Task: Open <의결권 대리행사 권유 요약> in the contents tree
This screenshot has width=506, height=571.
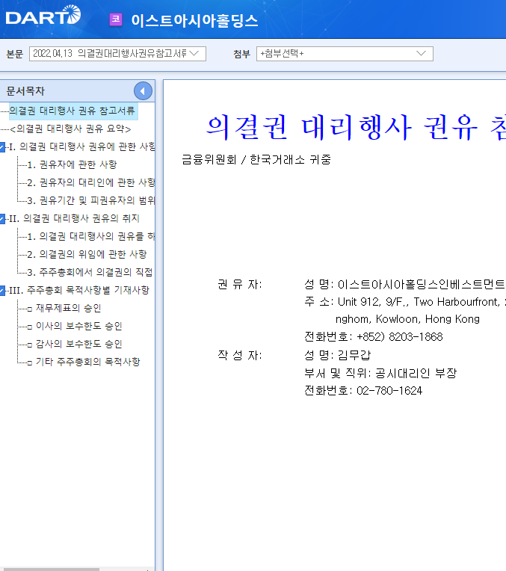Action: (x=70, y=129)
